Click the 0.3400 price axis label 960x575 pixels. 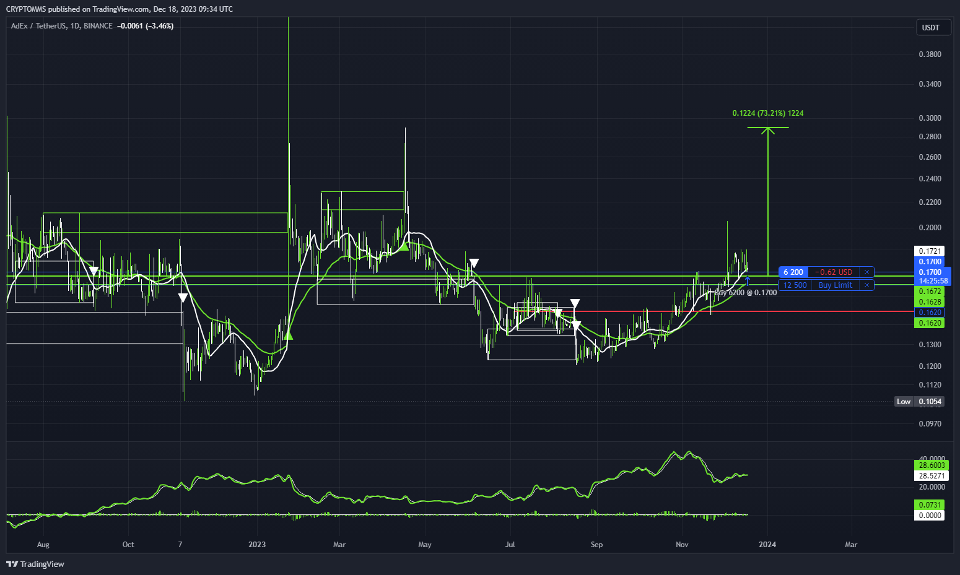coord(930,84)
